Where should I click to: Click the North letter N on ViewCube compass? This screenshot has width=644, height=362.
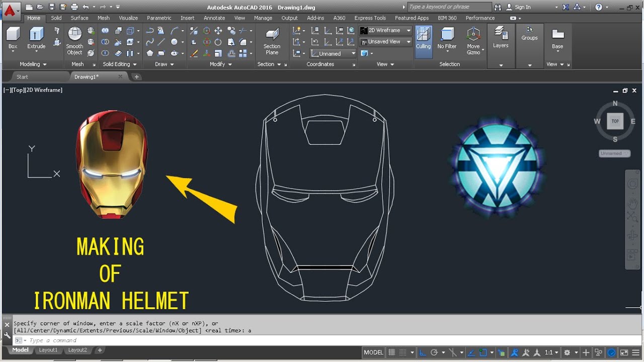coord(615,104)
